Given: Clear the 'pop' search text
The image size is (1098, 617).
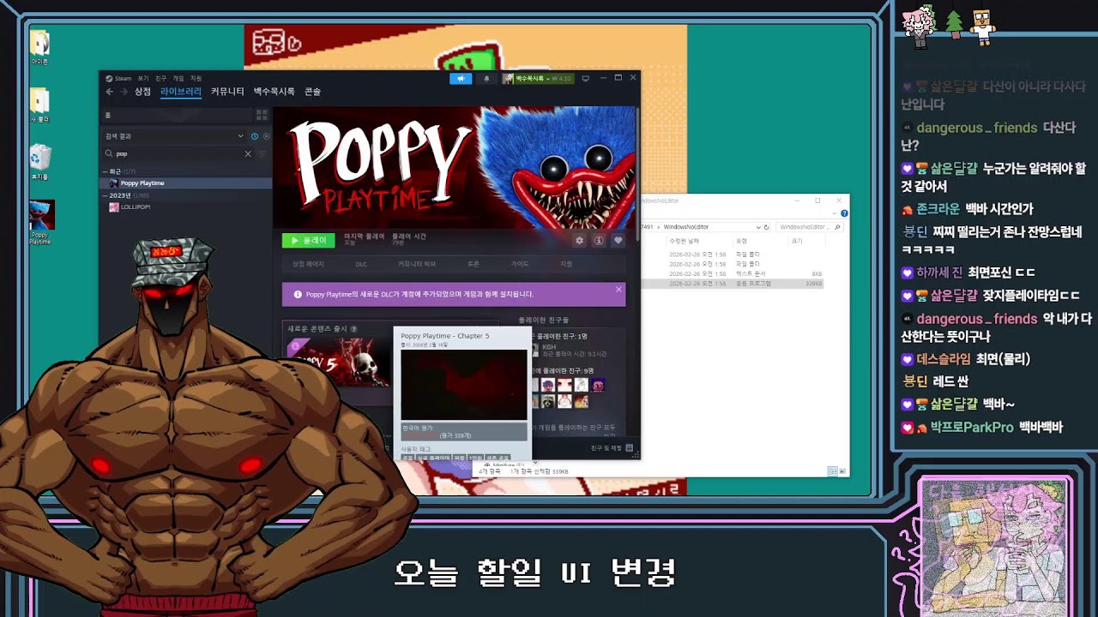Looking at the screenshot, I should (x=248, y=154).
